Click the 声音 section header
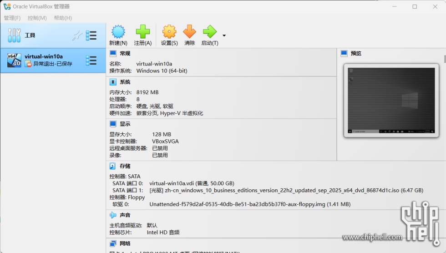 click(125, 215)
